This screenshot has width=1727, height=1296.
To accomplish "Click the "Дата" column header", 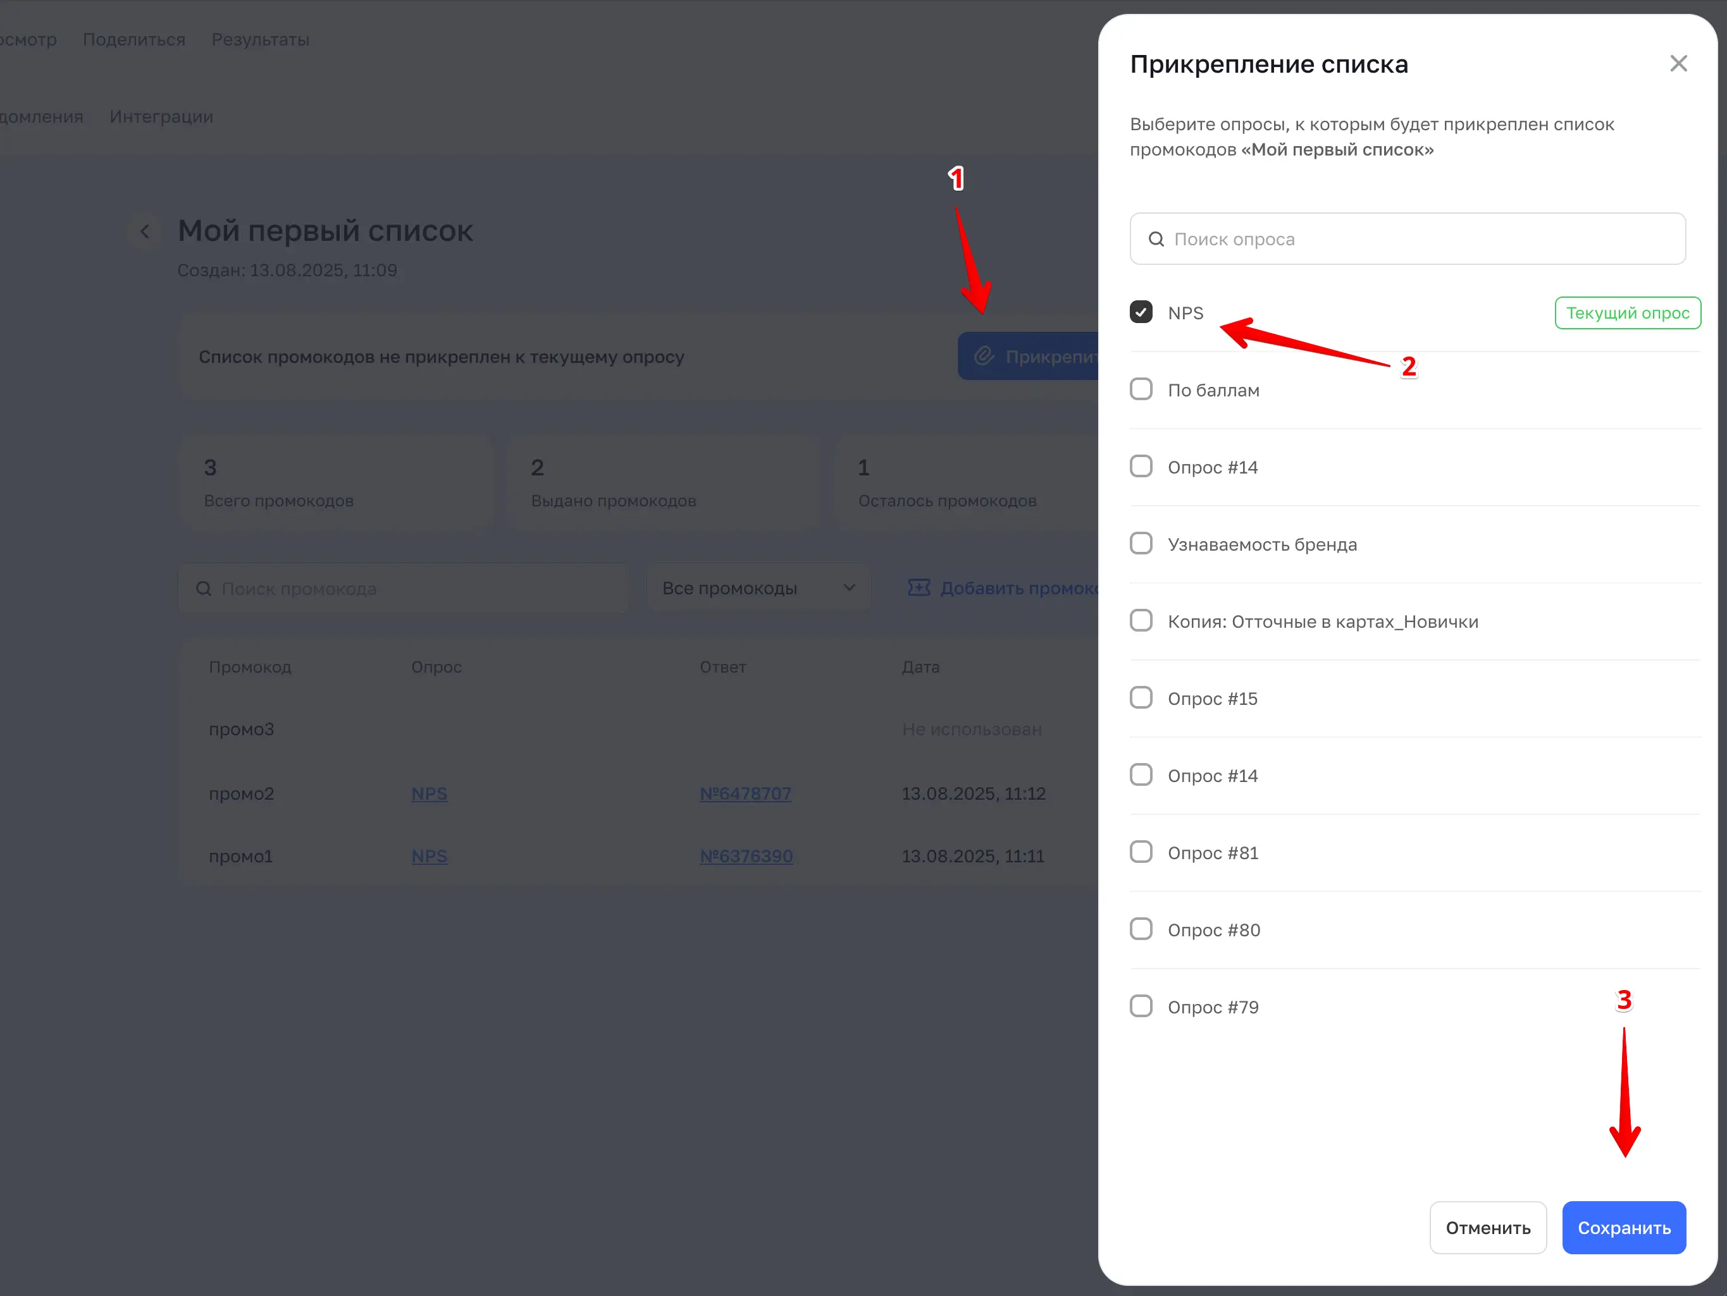I will click(x=921, y=667).
